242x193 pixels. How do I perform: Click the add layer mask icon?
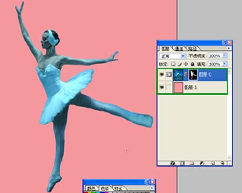pyautogui.click(x=182, y=164)
